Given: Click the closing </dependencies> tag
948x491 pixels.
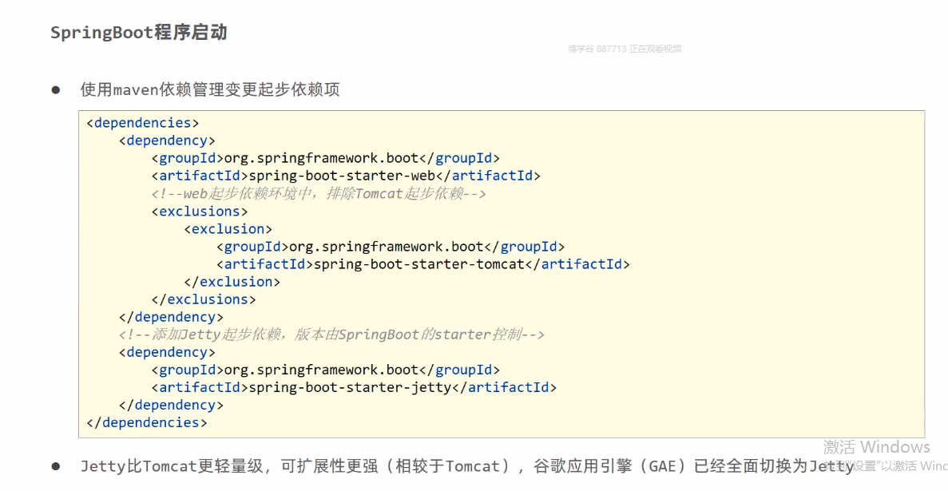Looking at the screenshot, I should point(146,422).
